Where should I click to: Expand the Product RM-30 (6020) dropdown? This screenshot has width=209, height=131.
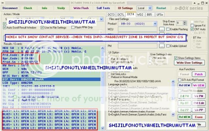pos(155,24)
